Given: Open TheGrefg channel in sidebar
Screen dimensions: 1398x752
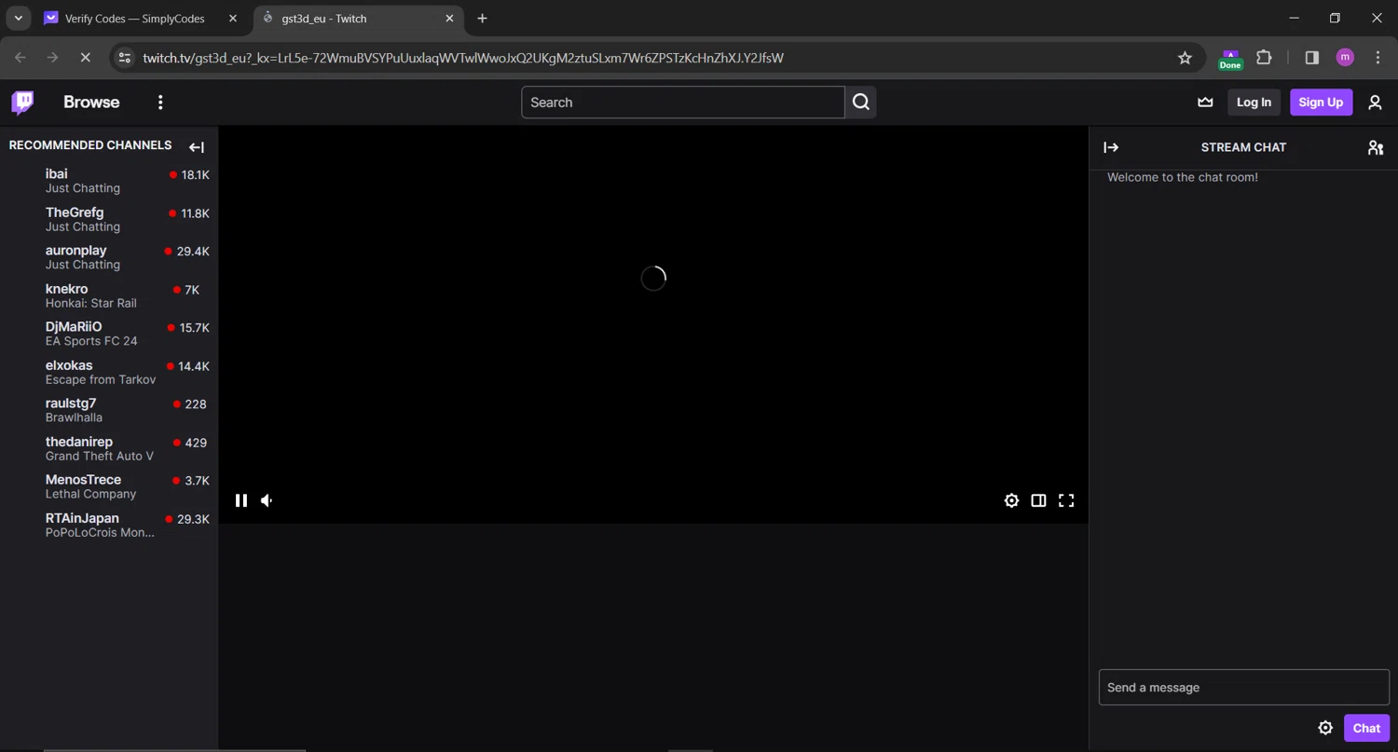Looking at the screenshot, I should pyautogui.click(x=109, y=219).
